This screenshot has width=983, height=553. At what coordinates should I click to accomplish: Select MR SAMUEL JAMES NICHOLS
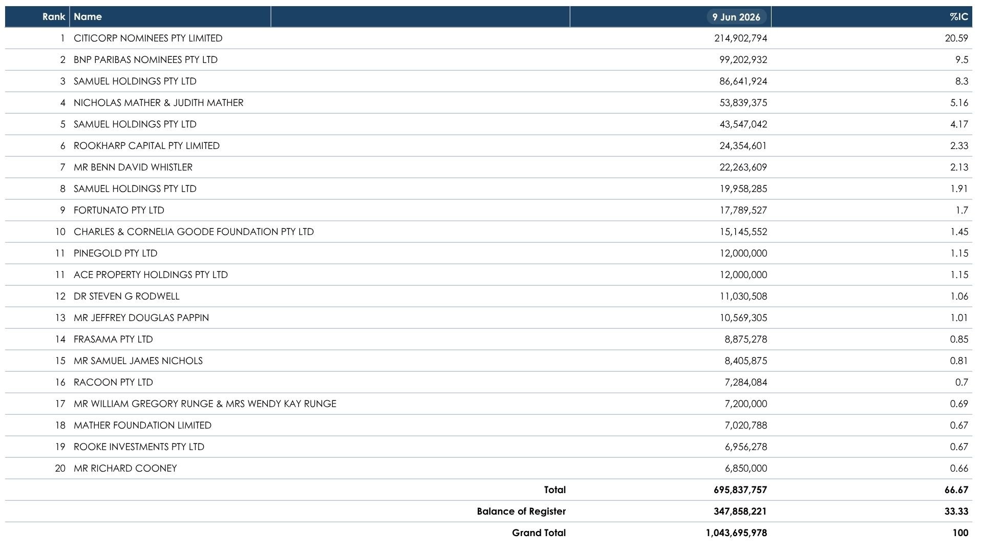coord(138,360)
